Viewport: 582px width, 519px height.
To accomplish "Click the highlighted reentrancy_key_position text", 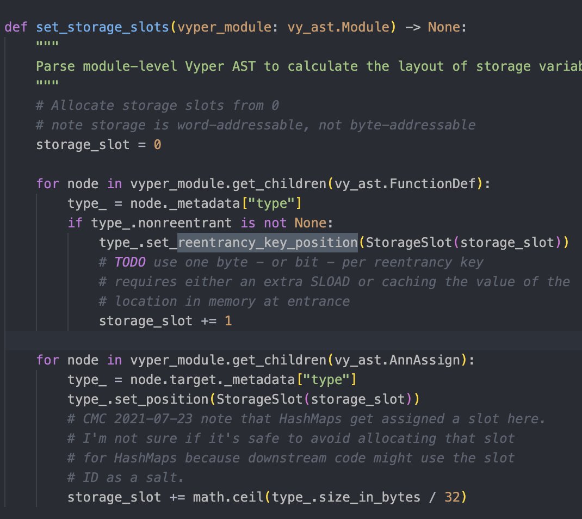I will pos(268,242).
